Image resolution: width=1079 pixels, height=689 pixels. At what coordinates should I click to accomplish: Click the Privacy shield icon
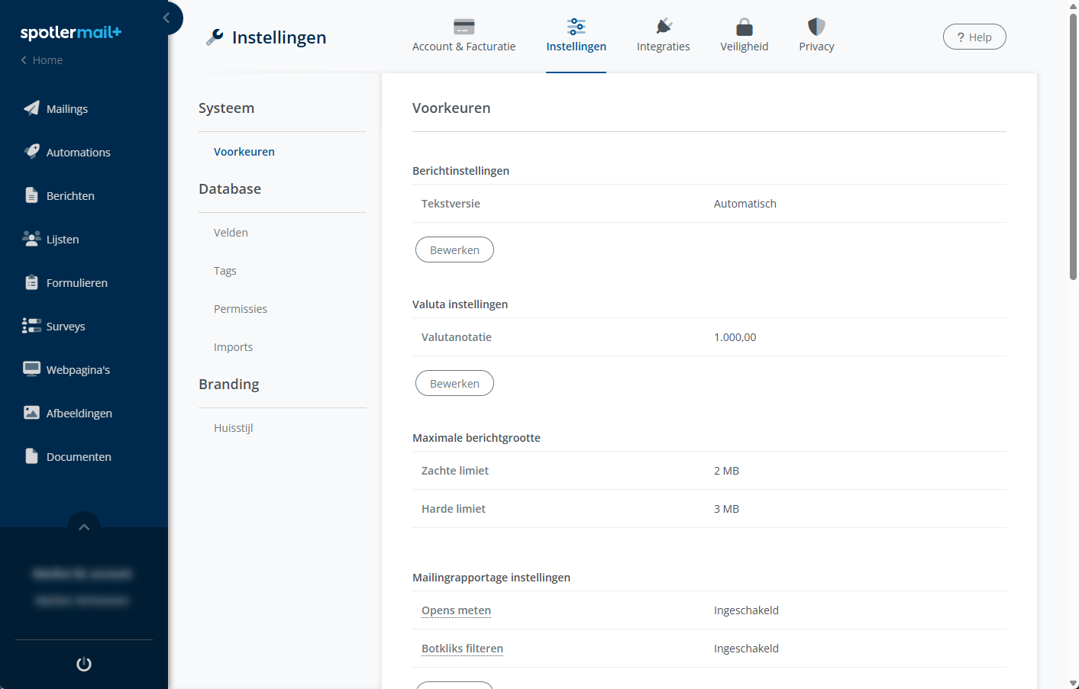pyautogui.click(x=816, y=27)
